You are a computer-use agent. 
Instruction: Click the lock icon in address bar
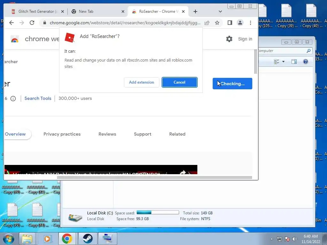point(44,23)
